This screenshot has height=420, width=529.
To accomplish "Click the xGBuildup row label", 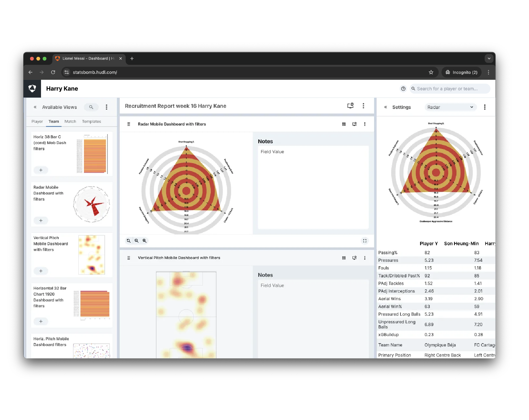I will pos(388,335).
